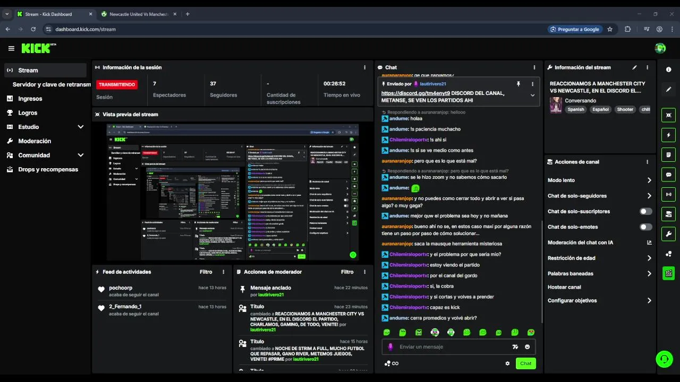Open Restricción de edad options arrow
The height and width of the screenshot is (382, 680).
click(649, 258)
